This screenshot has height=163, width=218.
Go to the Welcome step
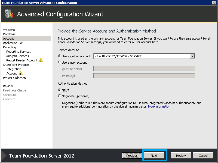pyautogui.click(x=9, y=30)
